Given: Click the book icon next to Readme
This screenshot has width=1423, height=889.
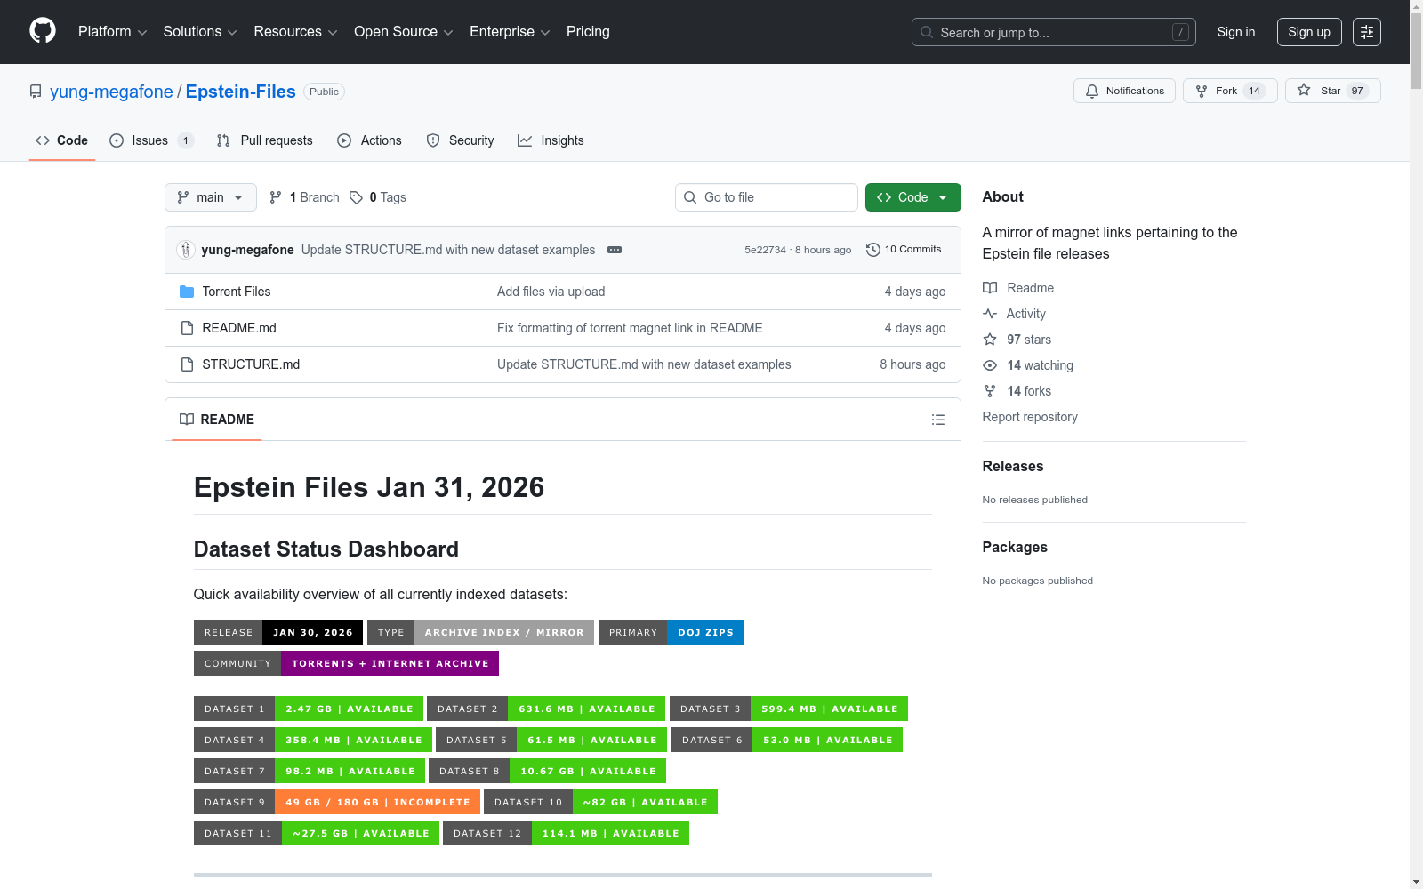Looking at the screenshot, I should (990, 288).
